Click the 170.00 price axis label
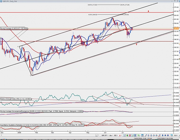180x140 pixels. pyautogui.click(x=176, y=7)
